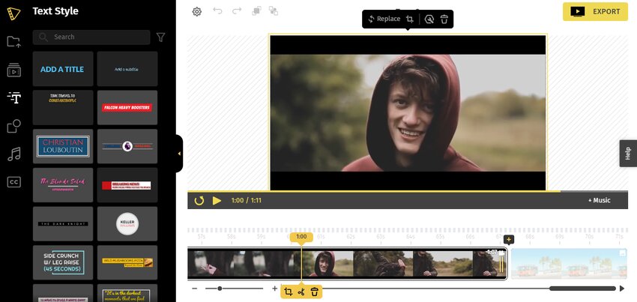Screen dimensions: 637x302
Task: Click the undo arrow
Action: point(218,11)
